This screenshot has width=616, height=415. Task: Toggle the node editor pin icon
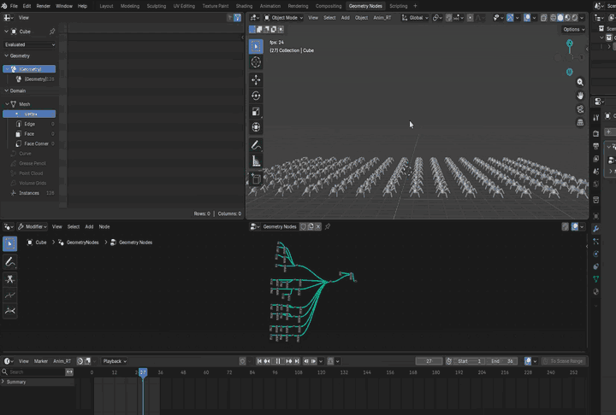point(327,226)
